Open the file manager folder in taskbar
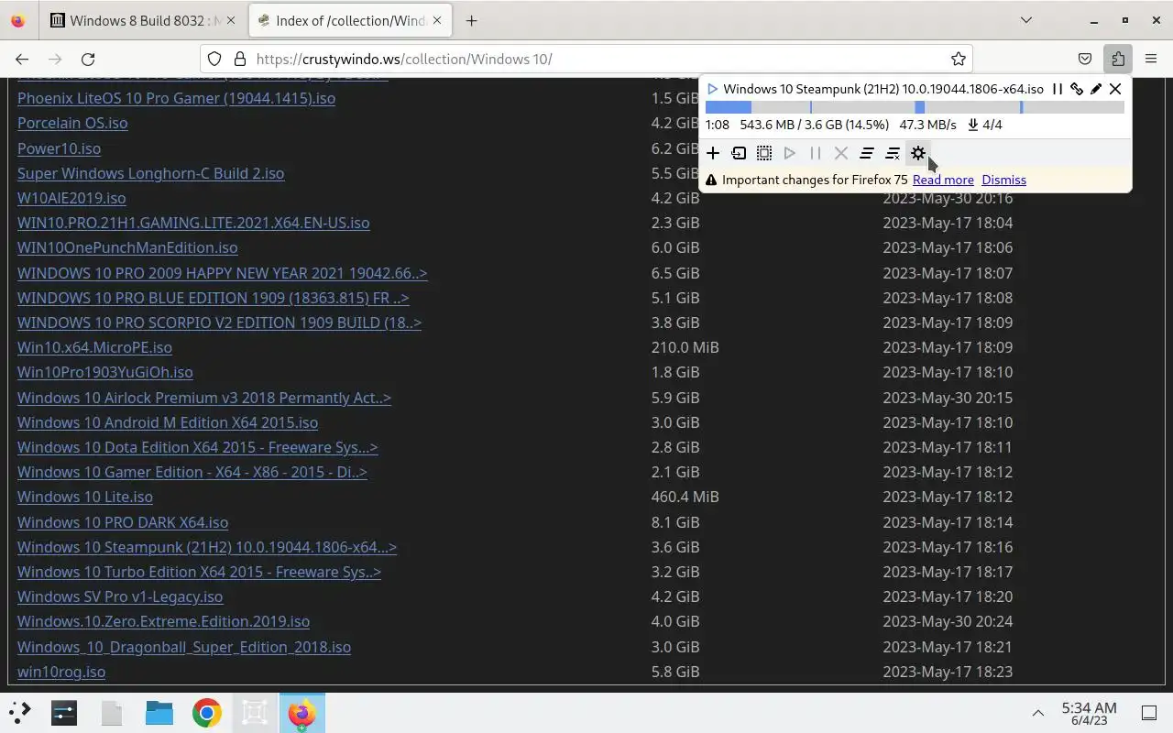Viewport: 1173px width, 733px height. coord(159,712)
